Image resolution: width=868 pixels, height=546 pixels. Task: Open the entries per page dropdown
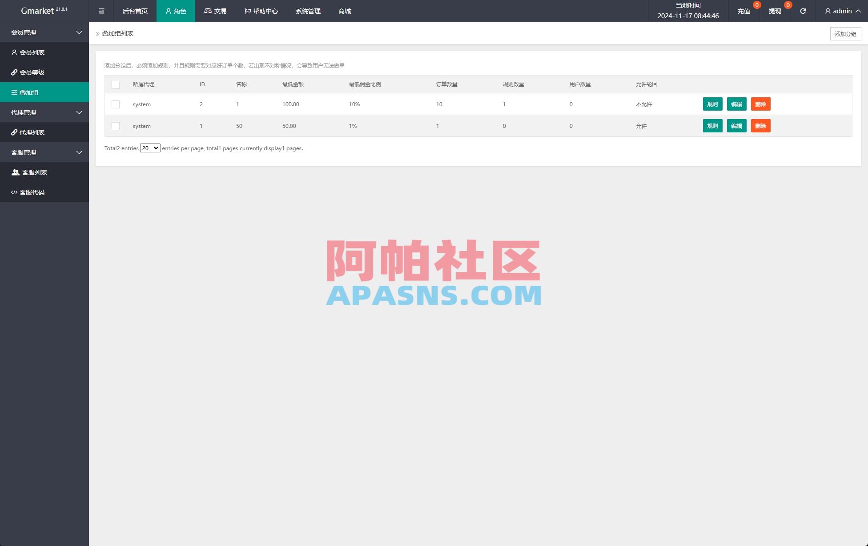tap(150, 148)
